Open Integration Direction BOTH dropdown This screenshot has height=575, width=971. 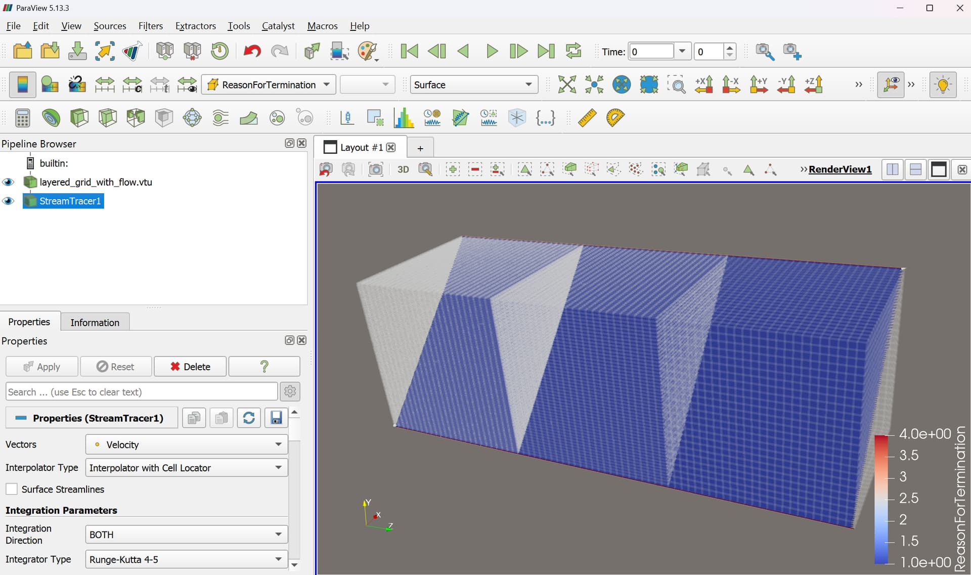pyautogui.click(x=187, y=535)
